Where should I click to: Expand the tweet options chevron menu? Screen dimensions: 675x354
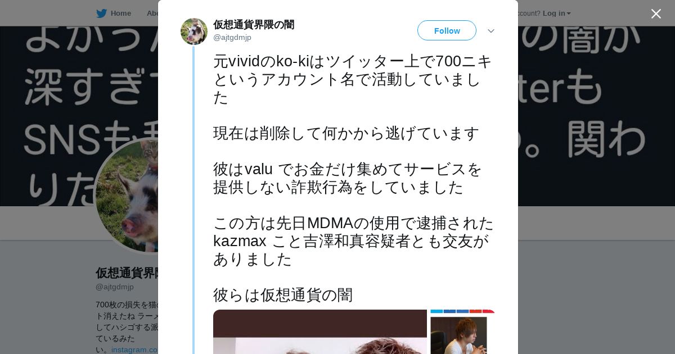click(x=491, y=31)
